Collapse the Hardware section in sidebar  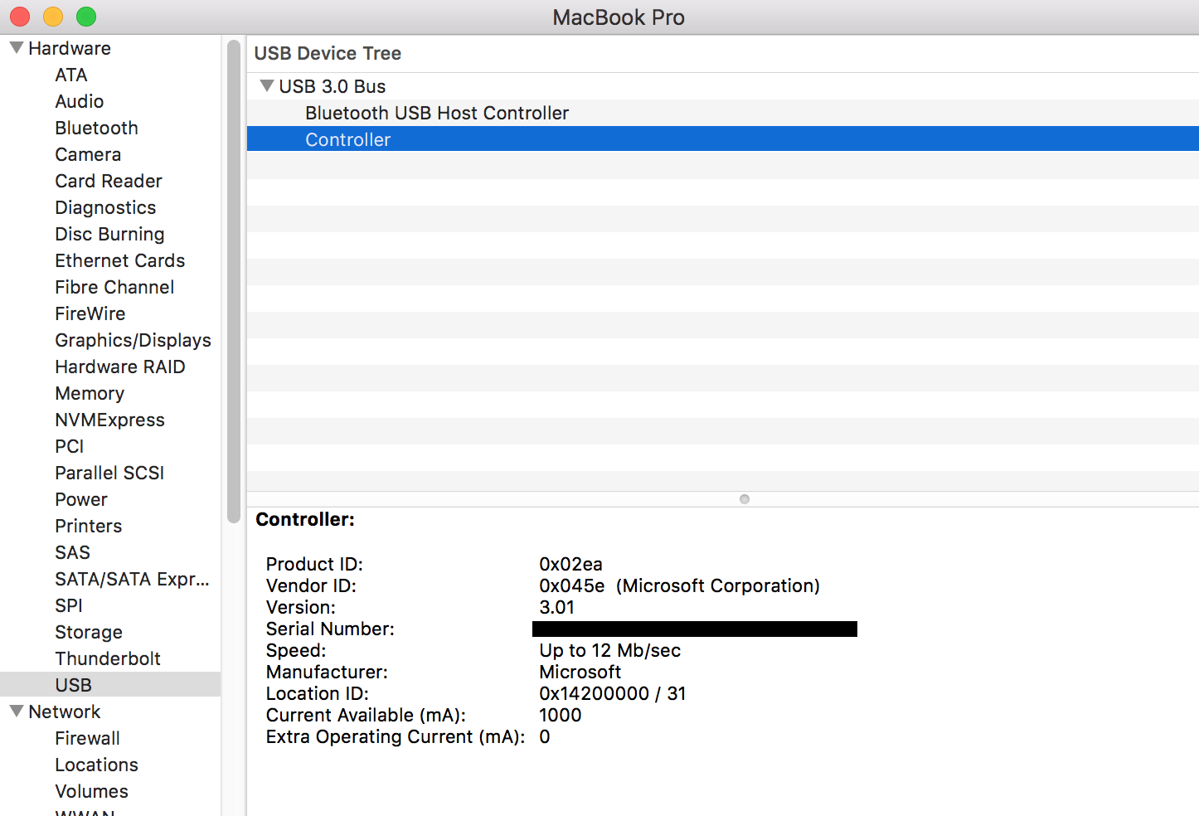point(15,47)
